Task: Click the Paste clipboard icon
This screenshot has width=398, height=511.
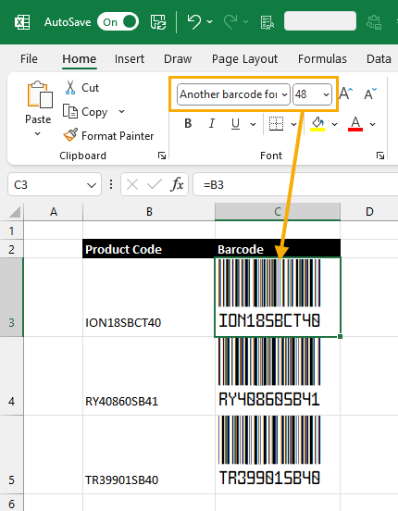Action: point(40,94)
